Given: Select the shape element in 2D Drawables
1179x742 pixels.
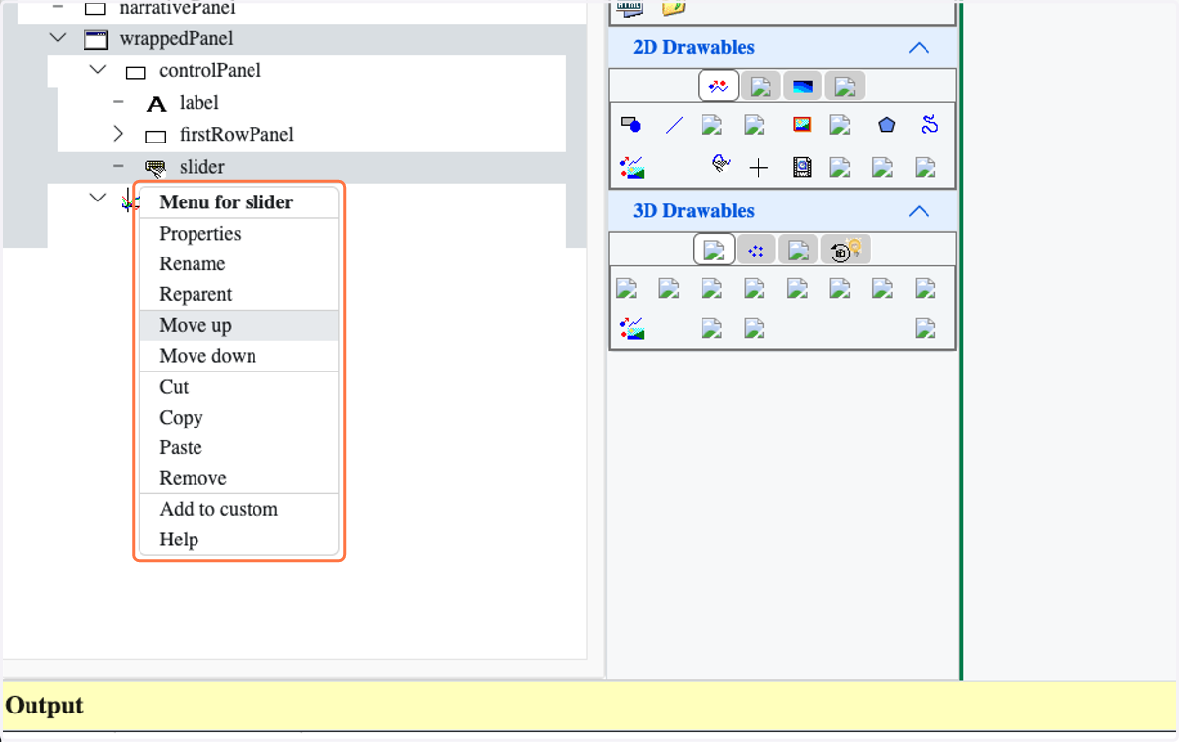Looking at the screenshot, I should (631, 125).
